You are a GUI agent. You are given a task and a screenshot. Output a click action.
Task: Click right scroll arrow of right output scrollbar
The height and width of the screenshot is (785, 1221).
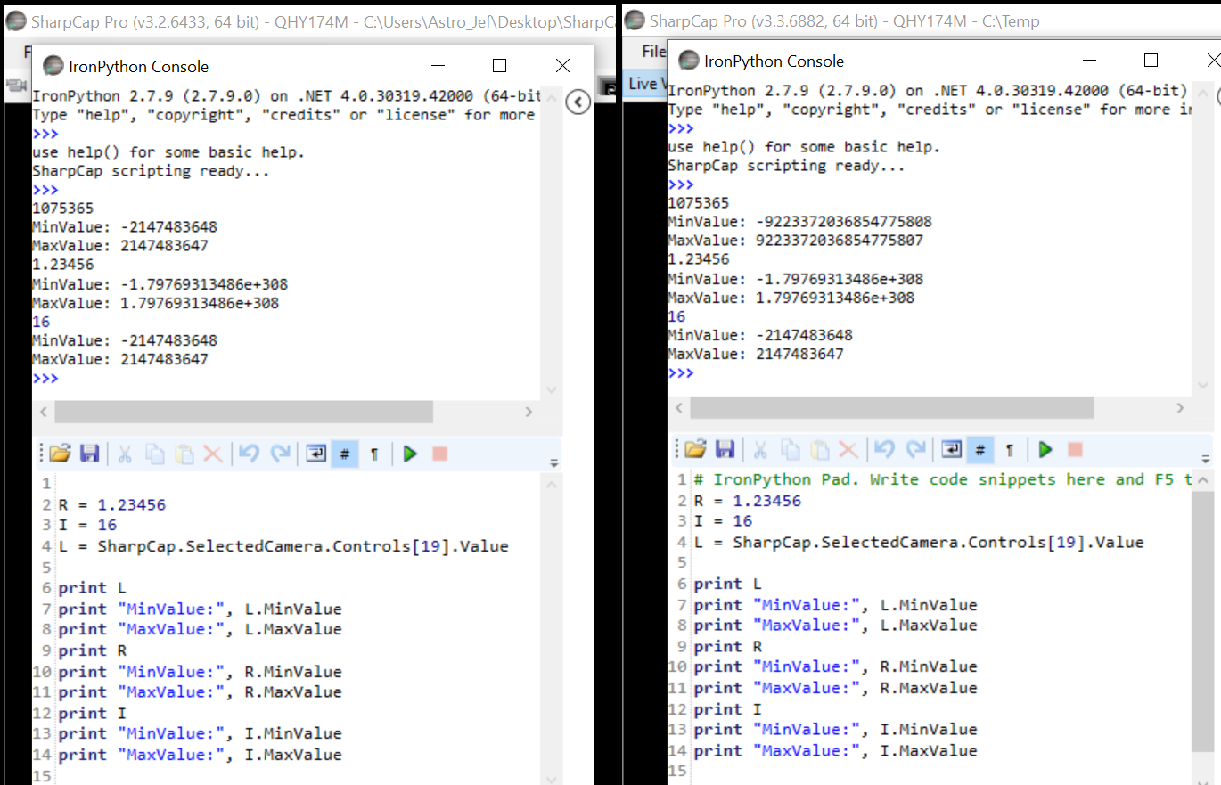coord(1181,407)
